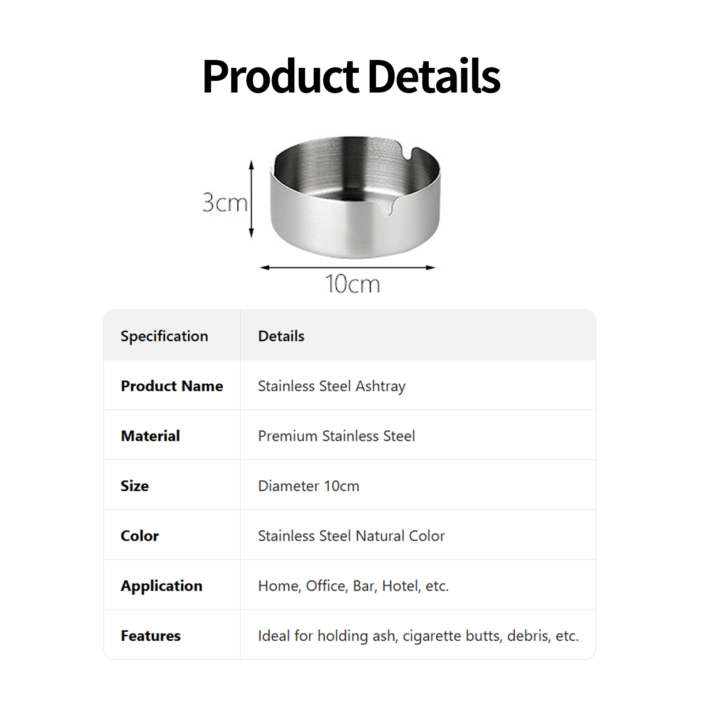Click the vertical height arrow
This screenshot has width=705, height=705.
tap(252, 199)
